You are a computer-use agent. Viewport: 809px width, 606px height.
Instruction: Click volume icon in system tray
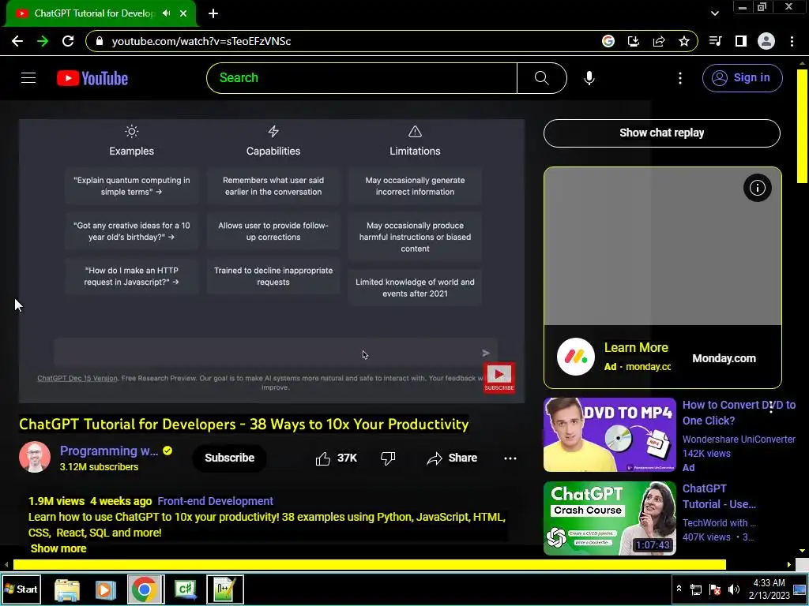[734, 589]
